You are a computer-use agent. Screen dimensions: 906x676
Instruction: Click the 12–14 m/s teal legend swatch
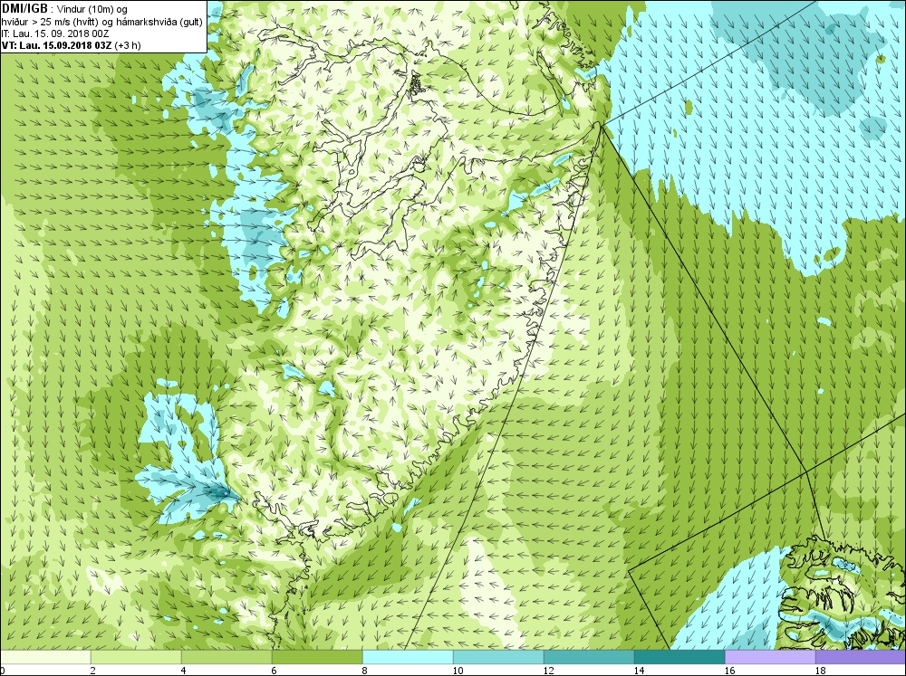click(589, 657)
